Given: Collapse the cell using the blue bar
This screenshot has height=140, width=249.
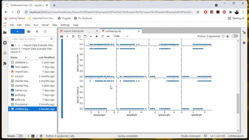Looking at the screenshot, I should [62, 79].
